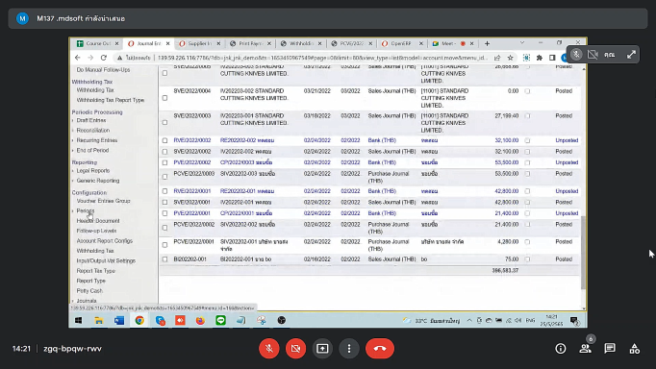
Task: Expand shared presentation to fullscreen
Action: [631, 55]
